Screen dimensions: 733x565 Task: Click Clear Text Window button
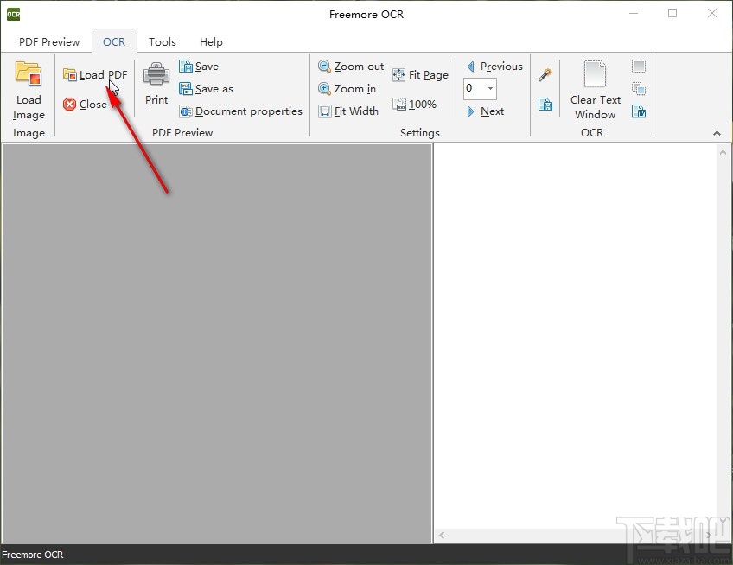(595, 90)
